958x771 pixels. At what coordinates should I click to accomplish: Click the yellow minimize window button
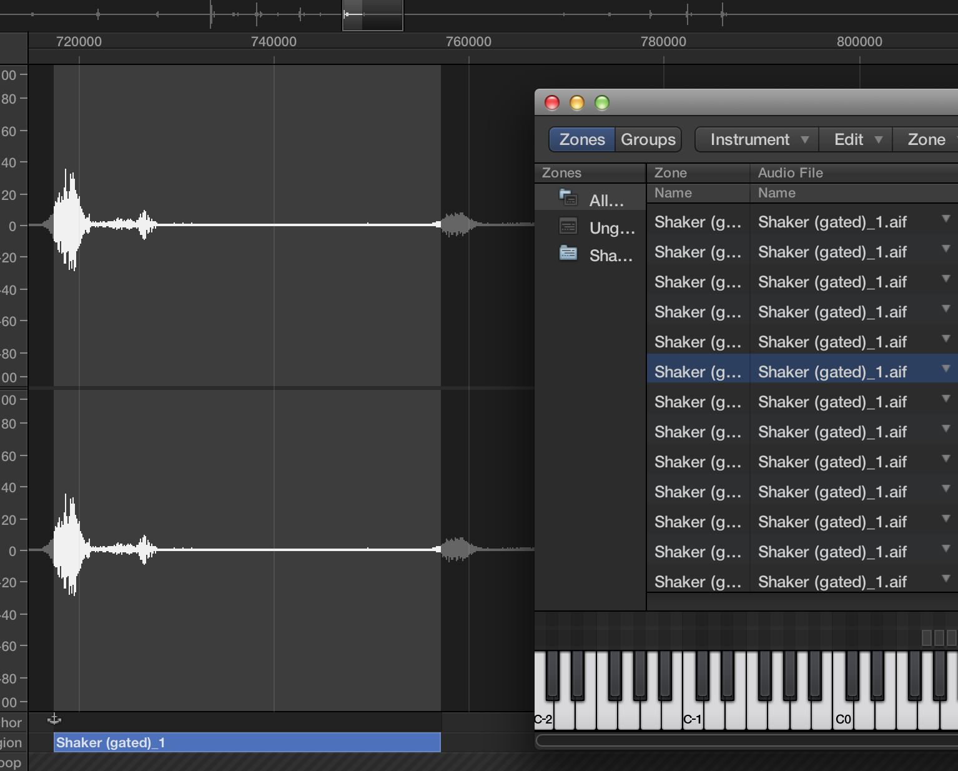pos(576,102)
